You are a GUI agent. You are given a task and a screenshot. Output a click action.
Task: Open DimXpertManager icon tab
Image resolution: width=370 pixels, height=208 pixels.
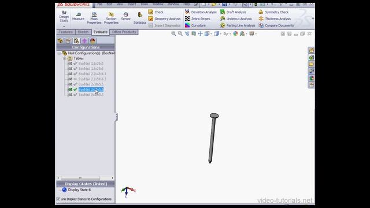click(84, 41)
